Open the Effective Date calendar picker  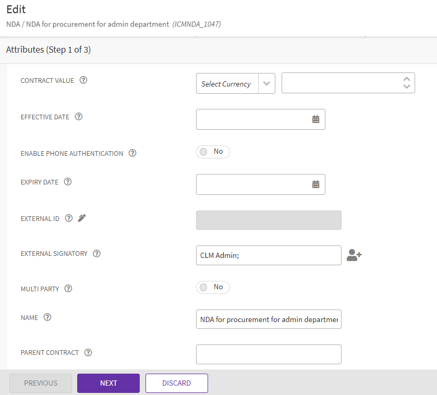315,119
